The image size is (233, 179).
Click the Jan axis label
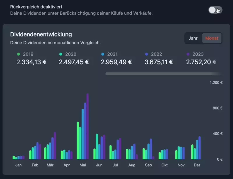[18, 165]
